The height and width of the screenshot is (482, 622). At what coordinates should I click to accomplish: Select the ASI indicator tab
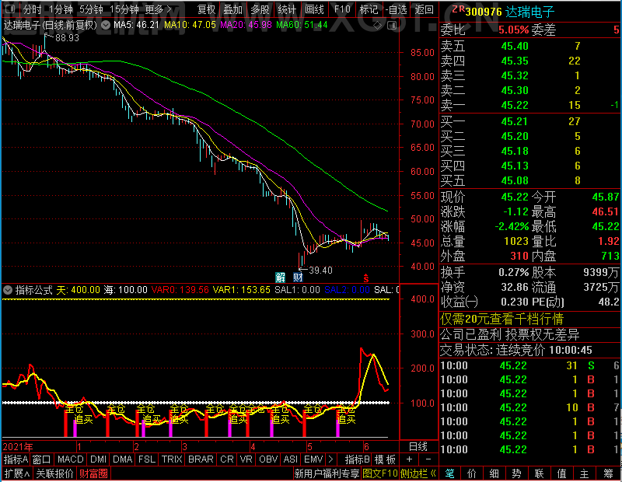(290, 459)
